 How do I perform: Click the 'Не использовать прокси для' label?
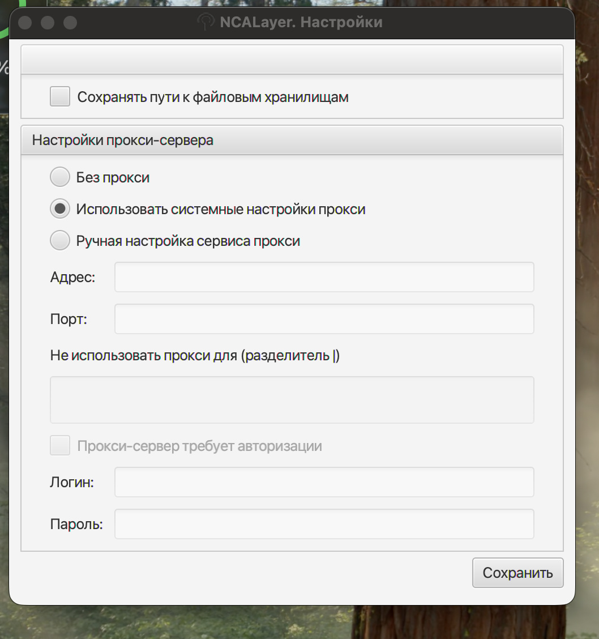(195, 355)
